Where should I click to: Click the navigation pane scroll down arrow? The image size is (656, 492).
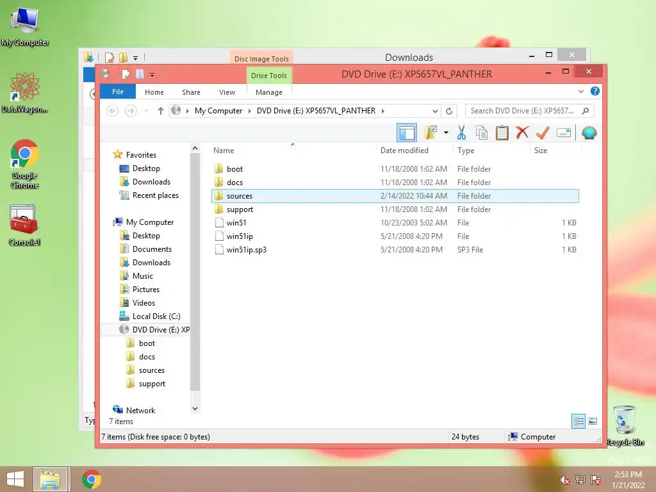tap(195, 408)
